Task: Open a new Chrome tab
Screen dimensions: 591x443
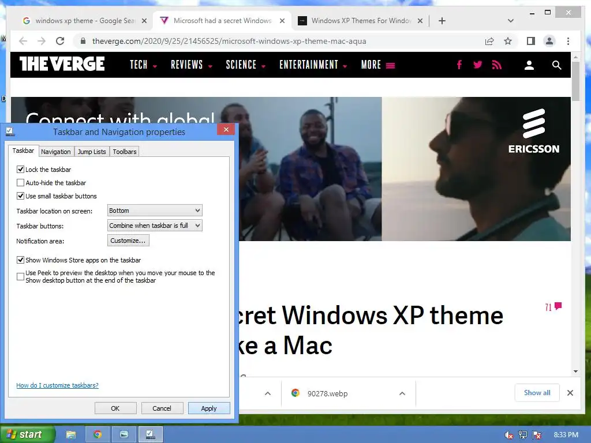Action: 442,21
